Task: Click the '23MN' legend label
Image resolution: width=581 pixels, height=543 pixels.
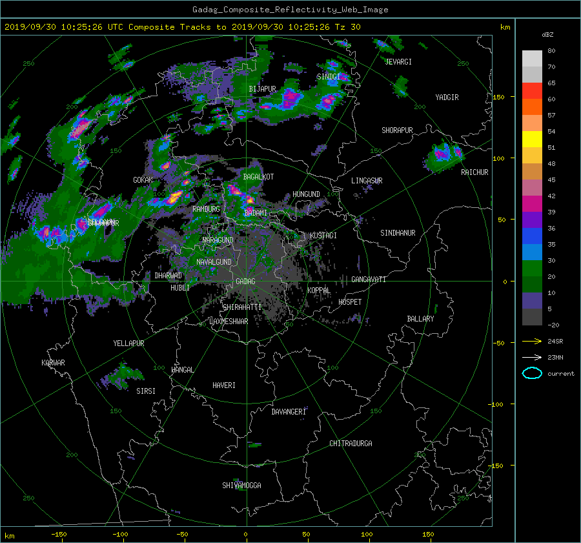Action: click(555, 357)
